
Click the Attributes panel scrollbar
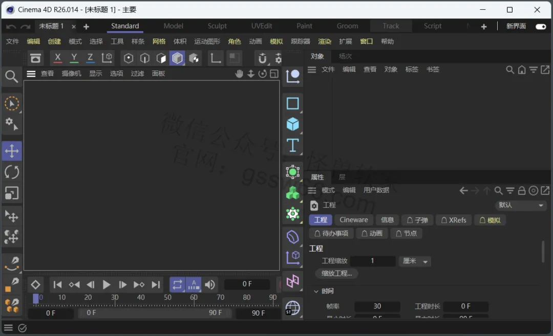click(x=543, y=252)
